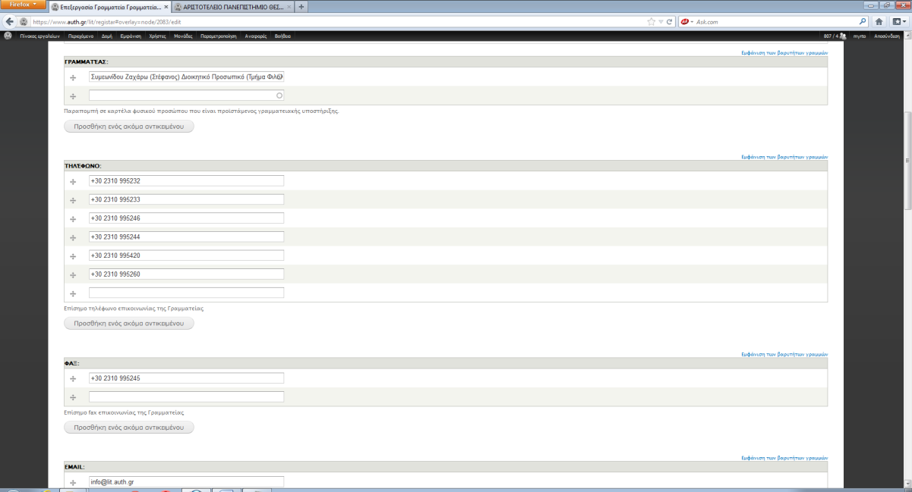
Task: Add another item under ΤΗΛΕΦΩΝΟ section
Action: (x=129, y=324)
